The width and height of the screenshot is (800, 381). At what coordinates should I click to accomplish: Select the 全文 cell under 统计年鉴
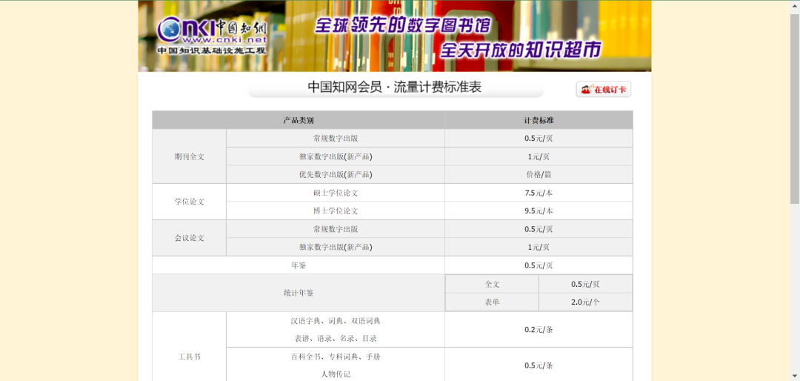[x=492, y=285]
